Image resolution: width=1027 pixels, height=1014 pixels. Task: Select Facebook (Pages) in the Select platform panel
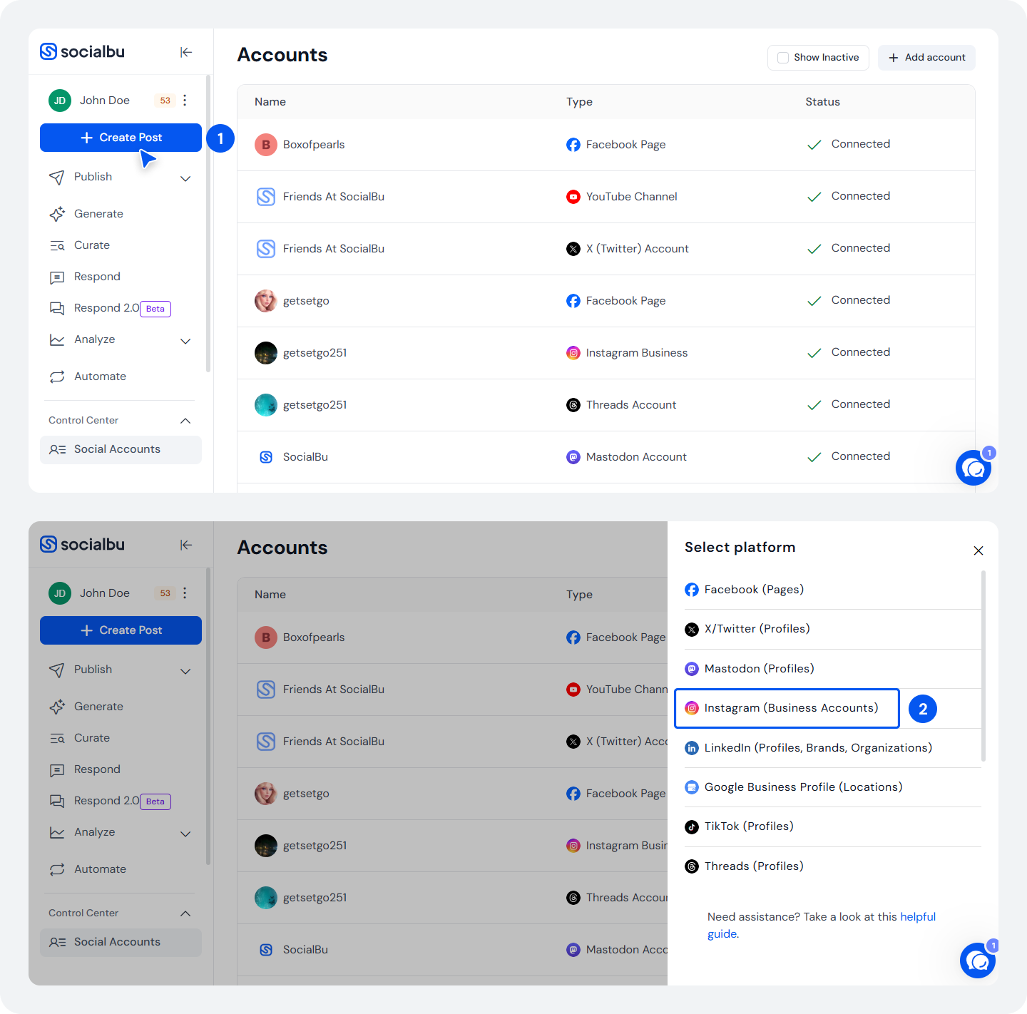[x=833, y=590]
